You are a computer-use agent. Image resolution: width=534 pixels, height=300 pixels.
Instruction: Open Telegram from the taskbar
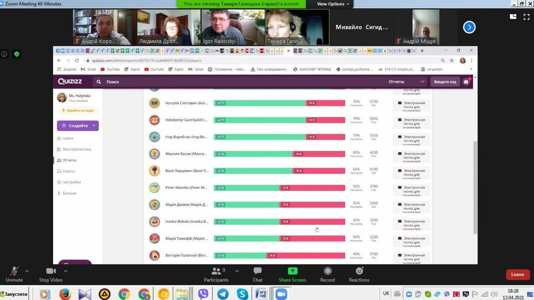pos(223,294)
